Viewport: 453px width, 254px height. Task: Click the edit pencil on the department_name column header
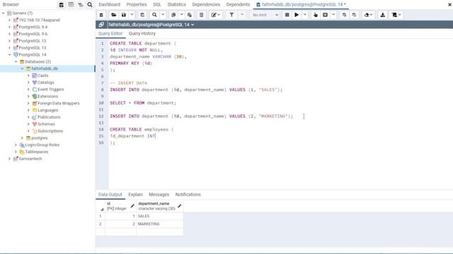(x=179, y=206)
